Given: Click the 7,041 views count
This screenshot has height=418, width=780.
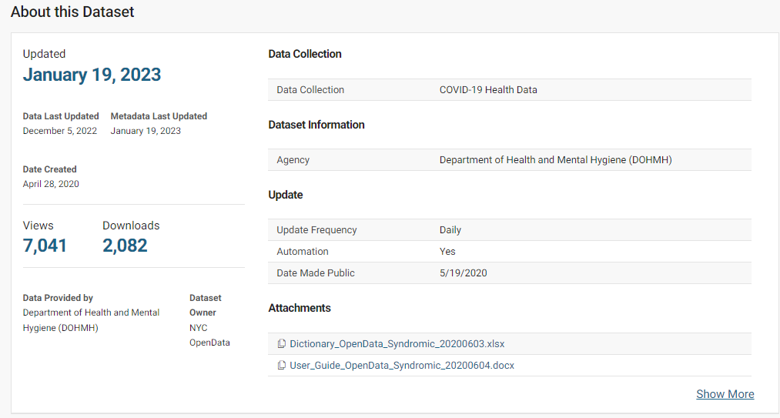Looking at the screenshot, I should click(45, 246).
